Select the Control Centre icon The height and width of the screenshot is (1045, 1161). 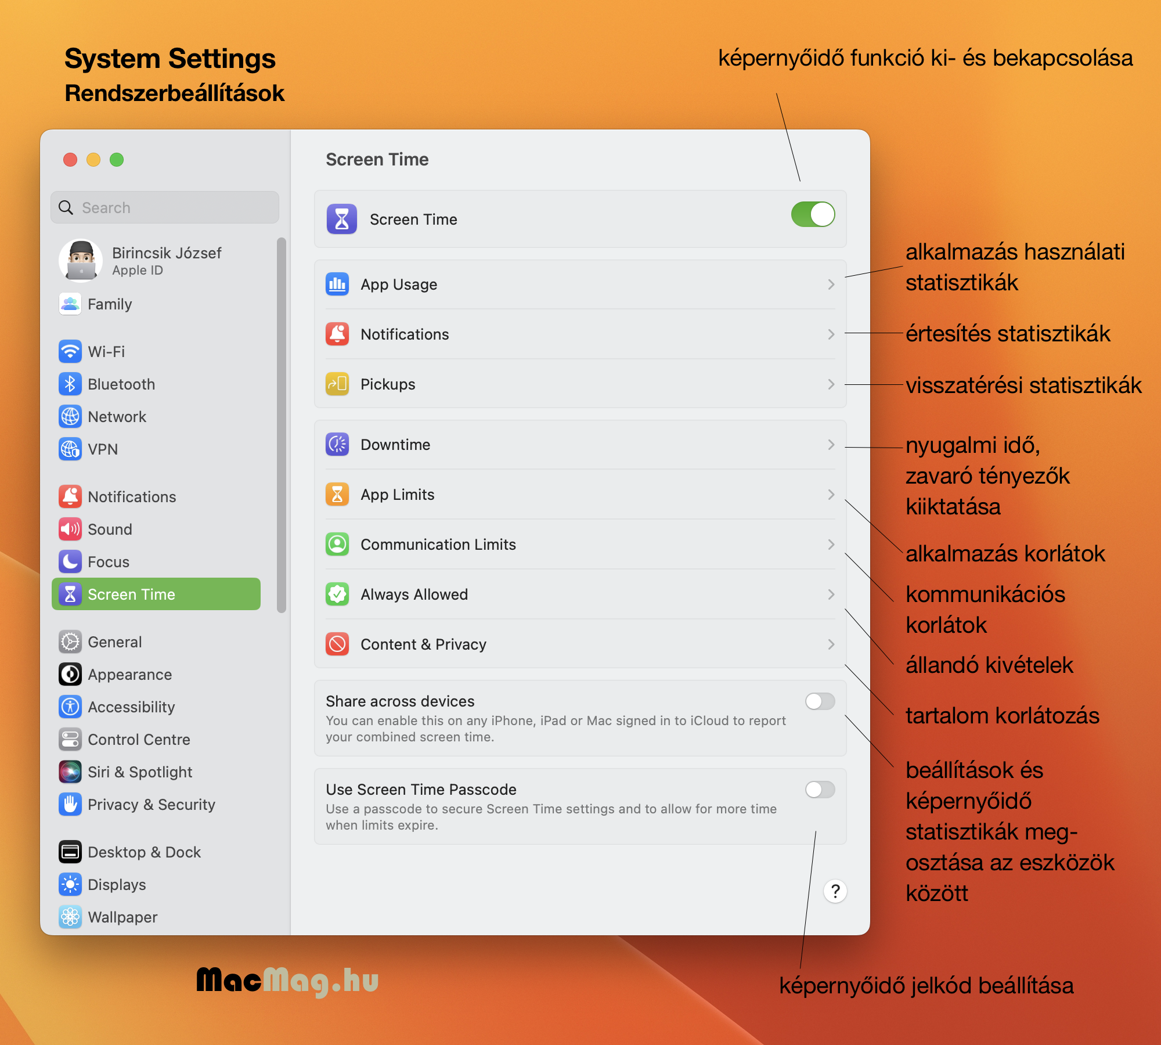pos(70,740)
